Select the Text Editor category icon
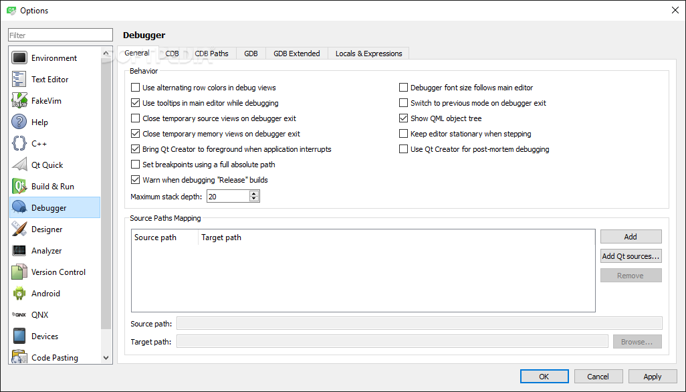This screenshot has width=686, height=392. point(19,79)
